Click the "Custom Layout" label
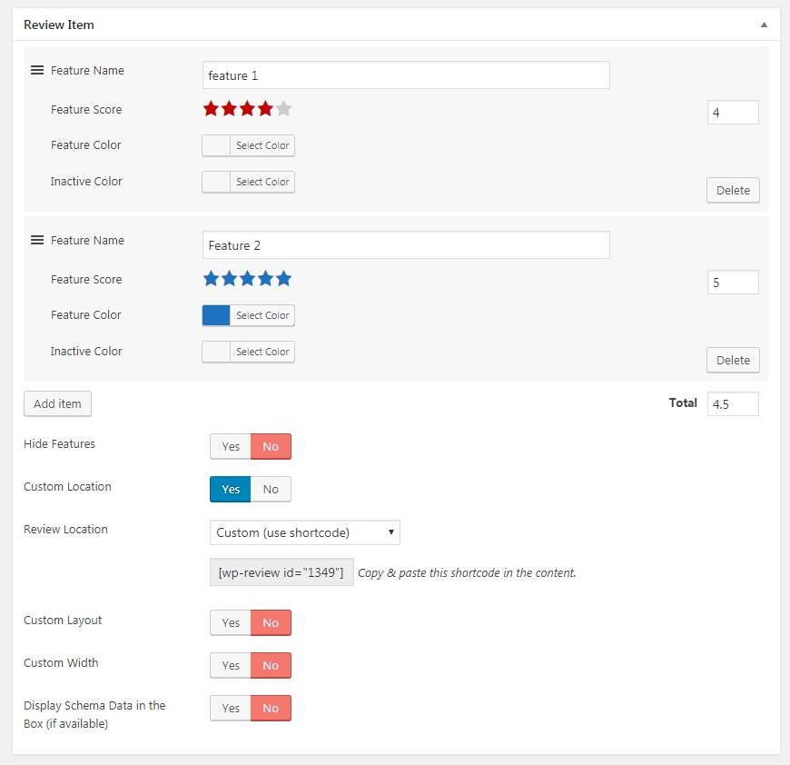 63,621
